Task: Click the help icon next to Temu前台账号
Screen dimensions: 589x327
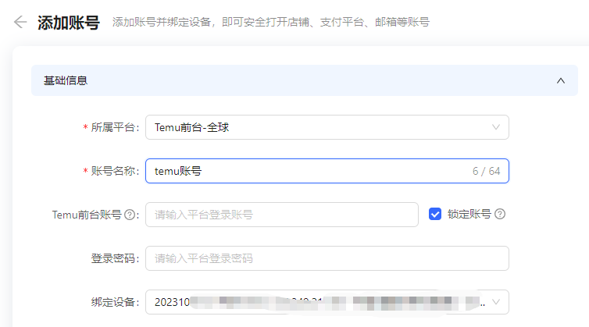Action: [x=130, y=215]
